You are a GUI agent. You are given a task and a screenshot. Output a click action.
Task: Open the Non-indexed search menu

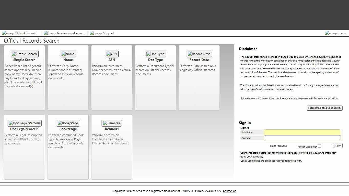64,33
